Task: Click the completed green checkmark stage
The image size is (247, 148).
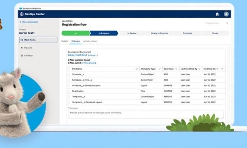Action: pyautogui.click(x=76, y=33)
